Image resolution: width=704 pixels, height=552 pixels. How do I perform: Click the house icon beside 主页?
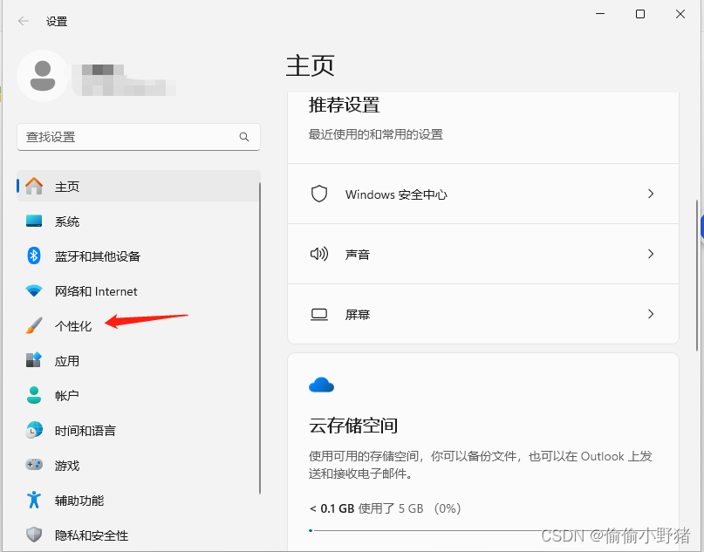[34, 186]
